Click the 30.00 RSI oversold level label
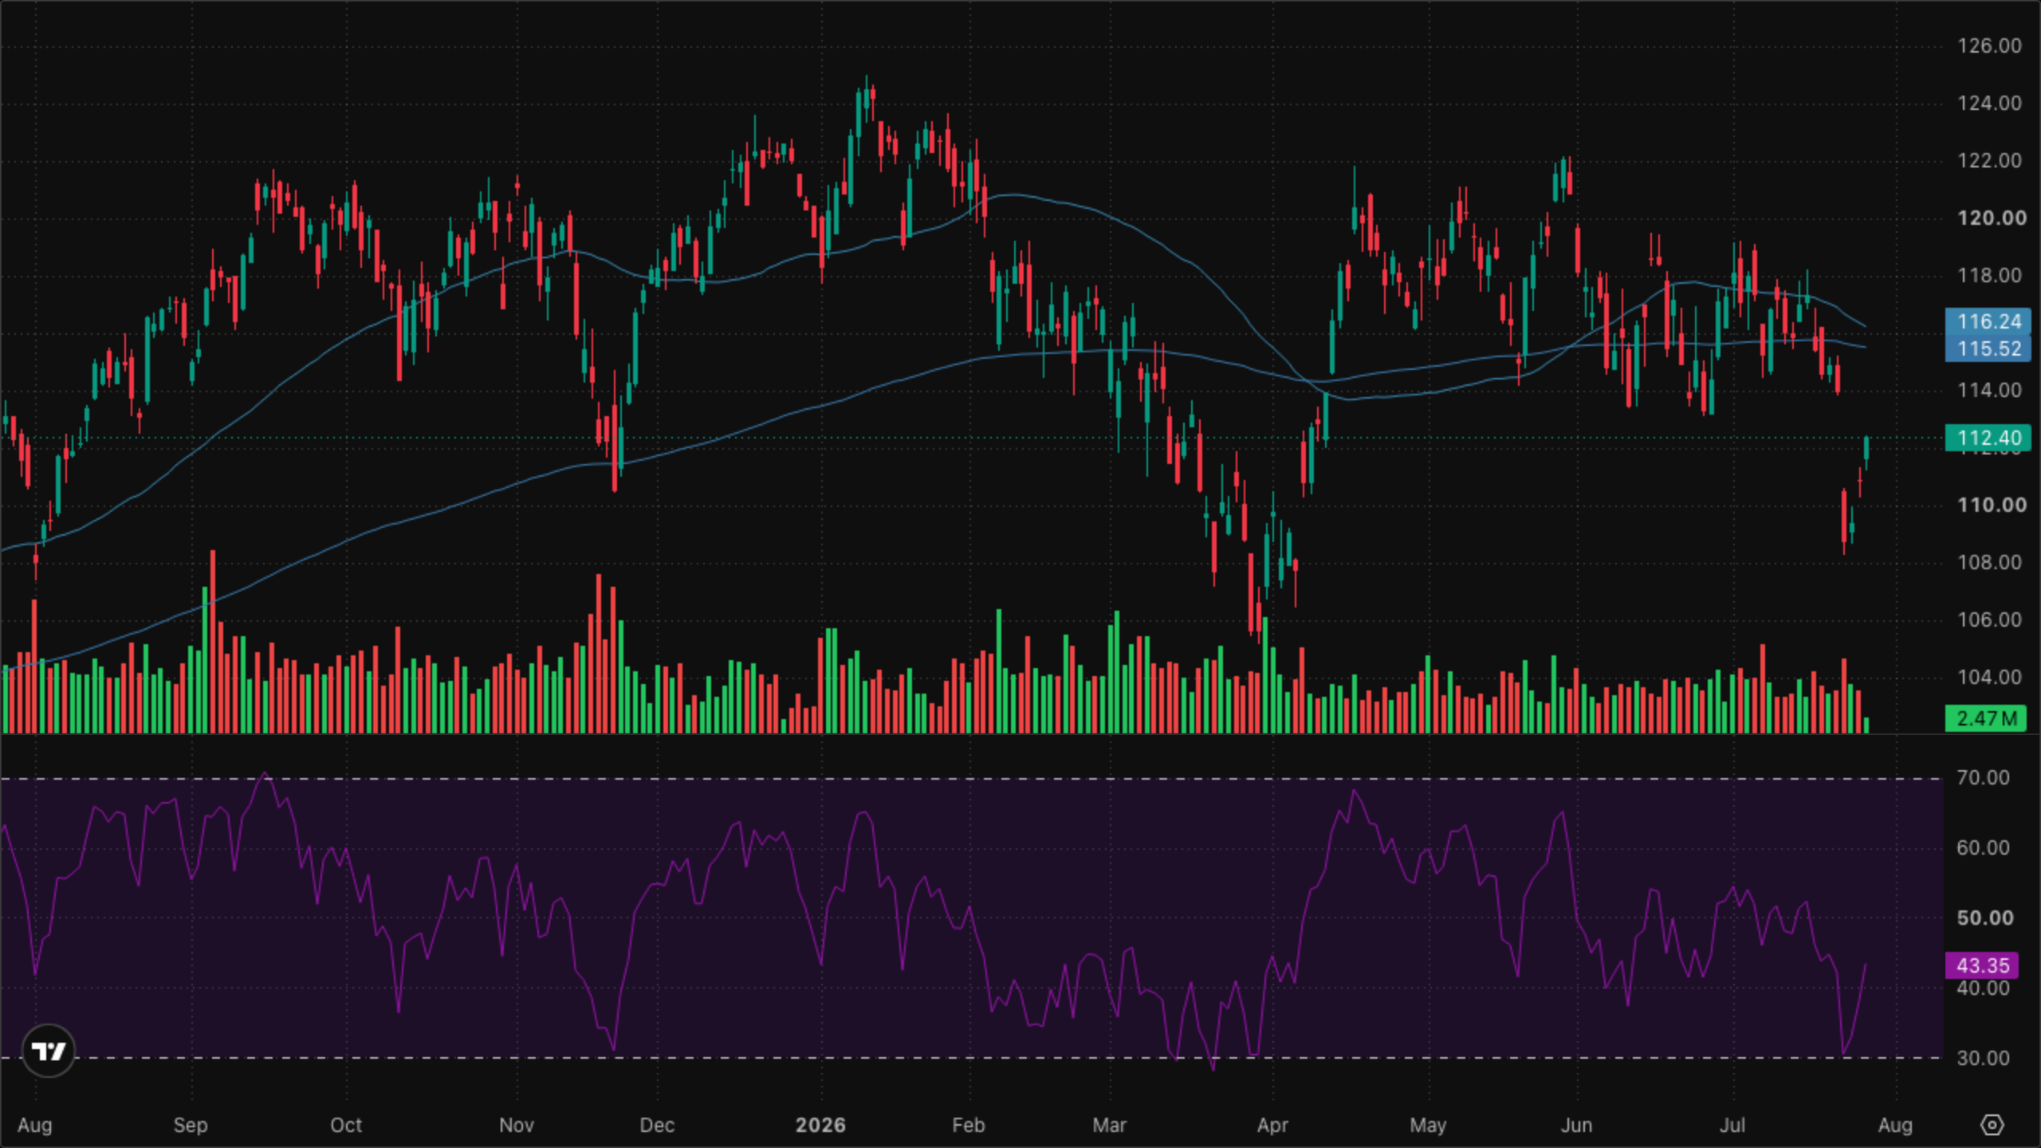This screenshot has height=1148, width=2041. [x=1983, y=1059]
